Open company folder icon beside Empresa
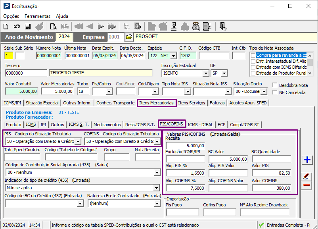The image size is (318, 229). pyautogui.click(x=129, y=37)
